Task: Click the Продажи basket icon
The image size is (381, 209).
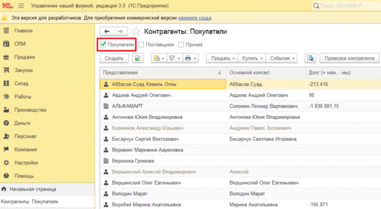Action: pos(6,57)
